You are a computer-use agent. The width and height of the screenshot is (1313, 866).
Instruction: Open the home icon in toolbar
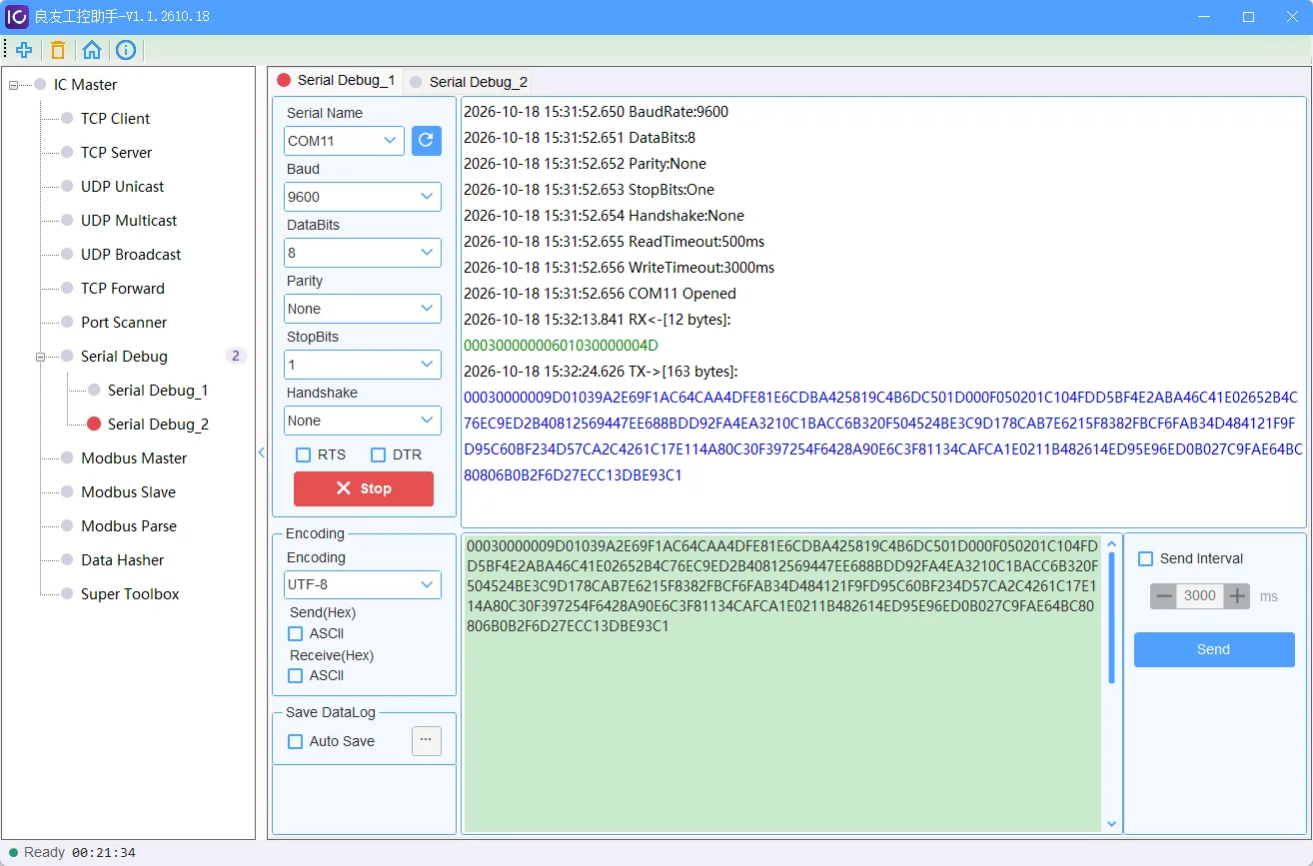point(92,50)
